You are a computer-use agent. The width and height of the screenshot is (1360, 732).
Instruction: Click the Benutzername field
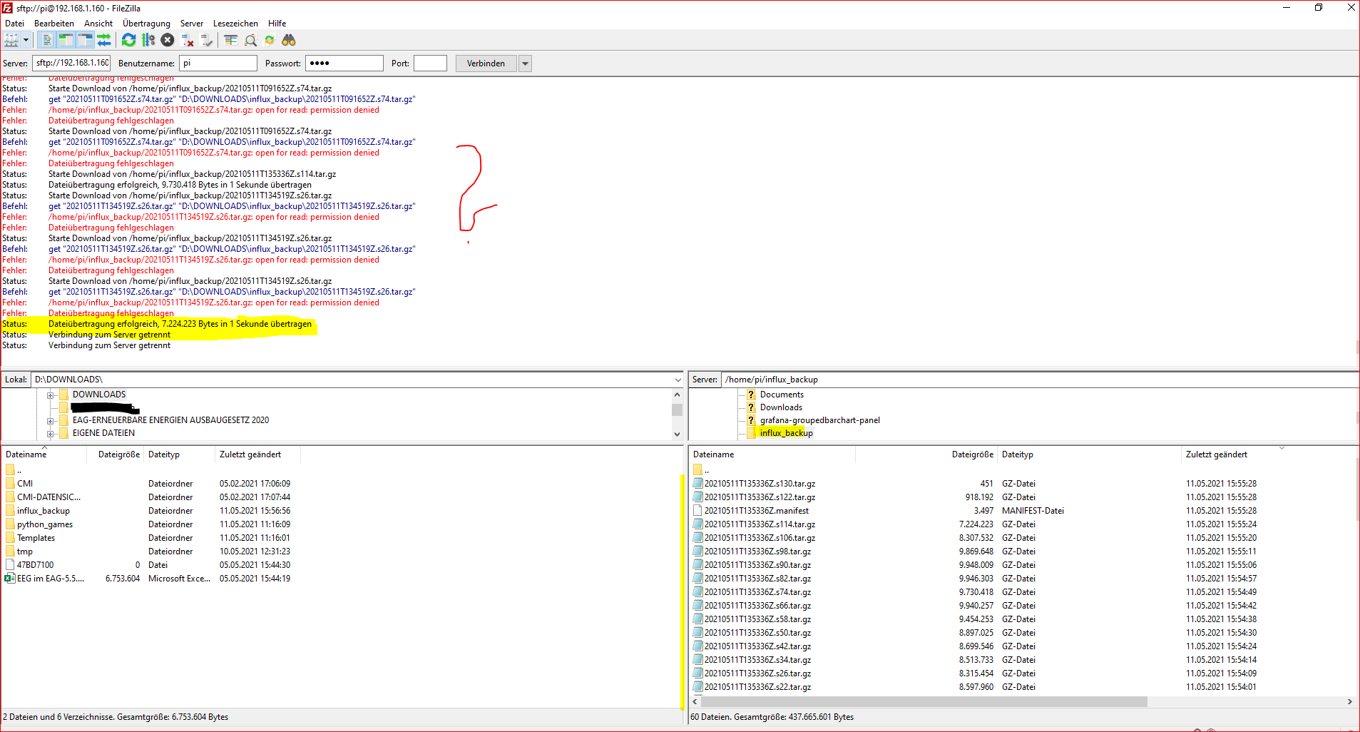(x=218, y=63)
